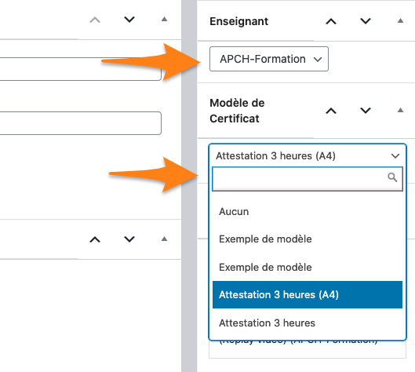Click the second left text field
Viewport: 415px width, 372px height.
tap(81, 123)
